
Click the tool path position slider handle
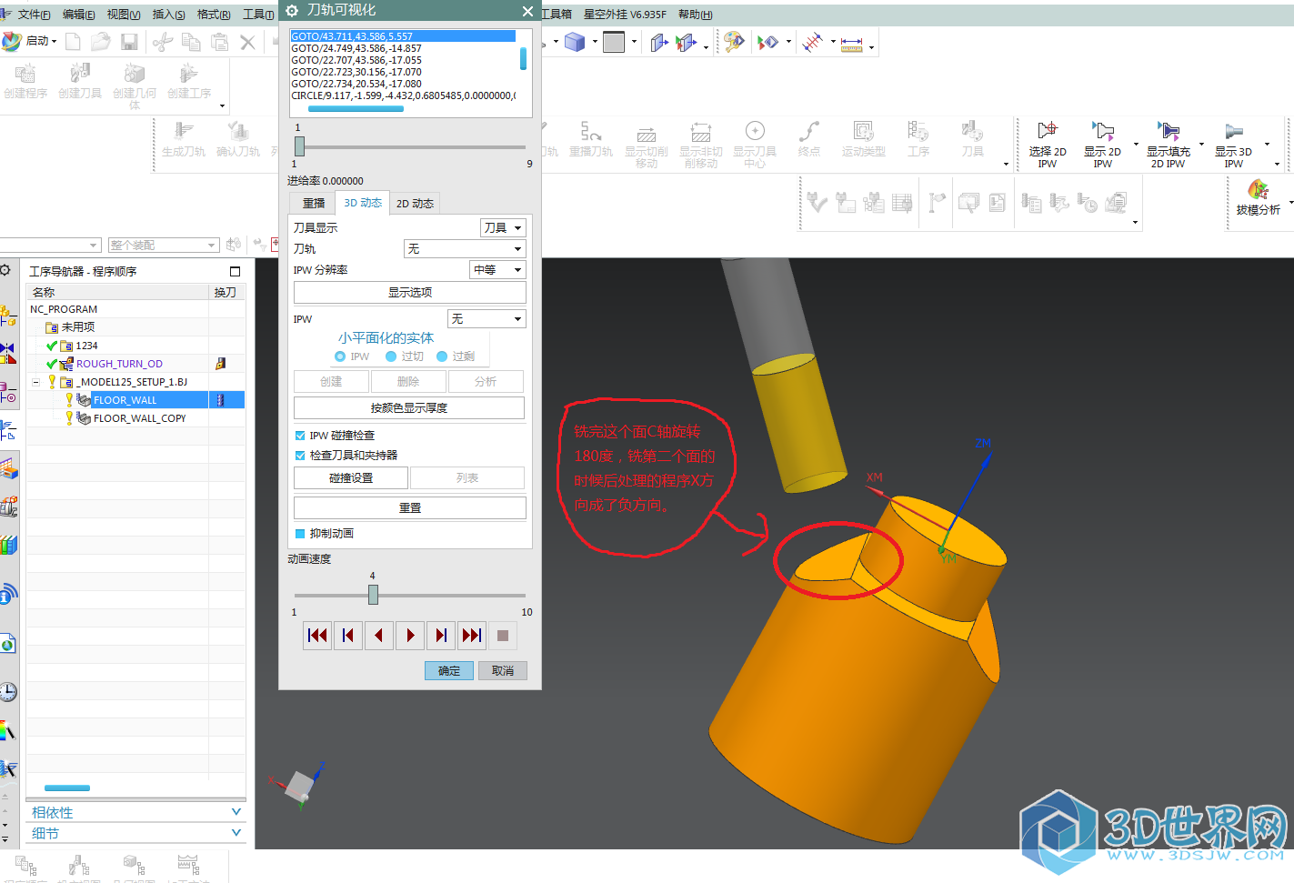(x=299, y=145)
